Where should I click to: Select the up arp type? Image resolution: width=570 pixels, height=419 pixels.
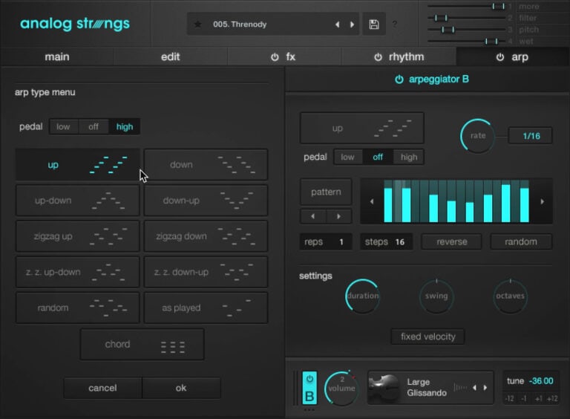[x=77, y=165]
